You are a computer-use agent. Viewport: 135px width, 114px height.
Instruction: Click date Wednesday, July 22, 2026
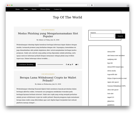(x=52, y=84)
